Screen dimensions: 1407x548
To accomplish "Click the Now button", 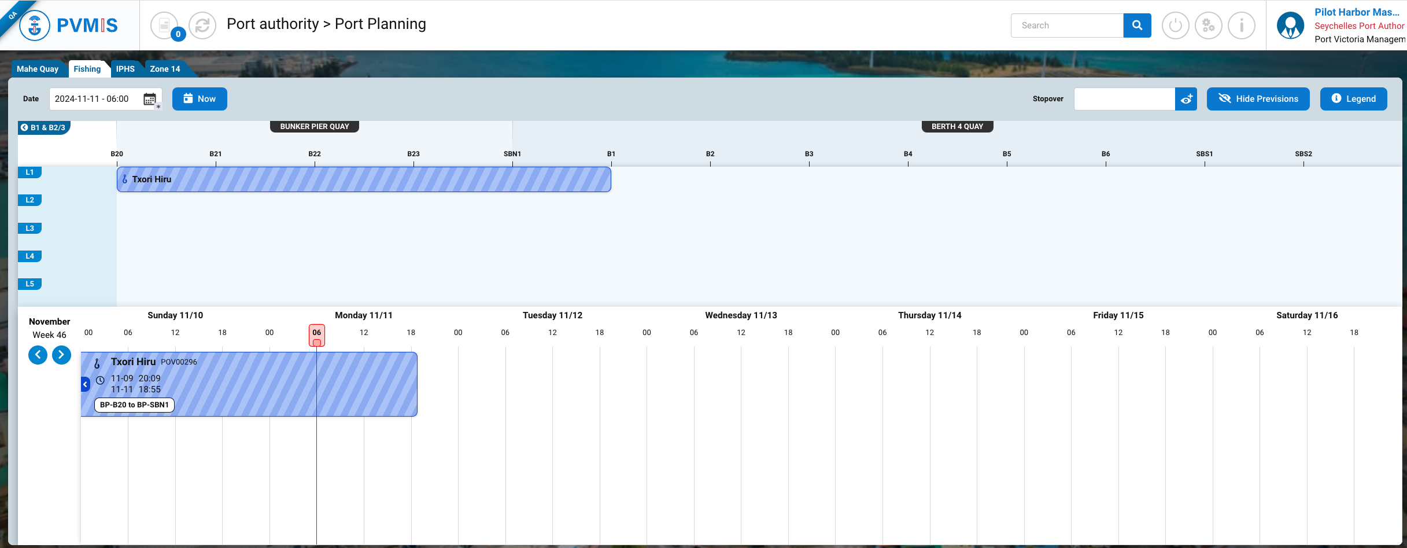I will (x=200, y=99).
